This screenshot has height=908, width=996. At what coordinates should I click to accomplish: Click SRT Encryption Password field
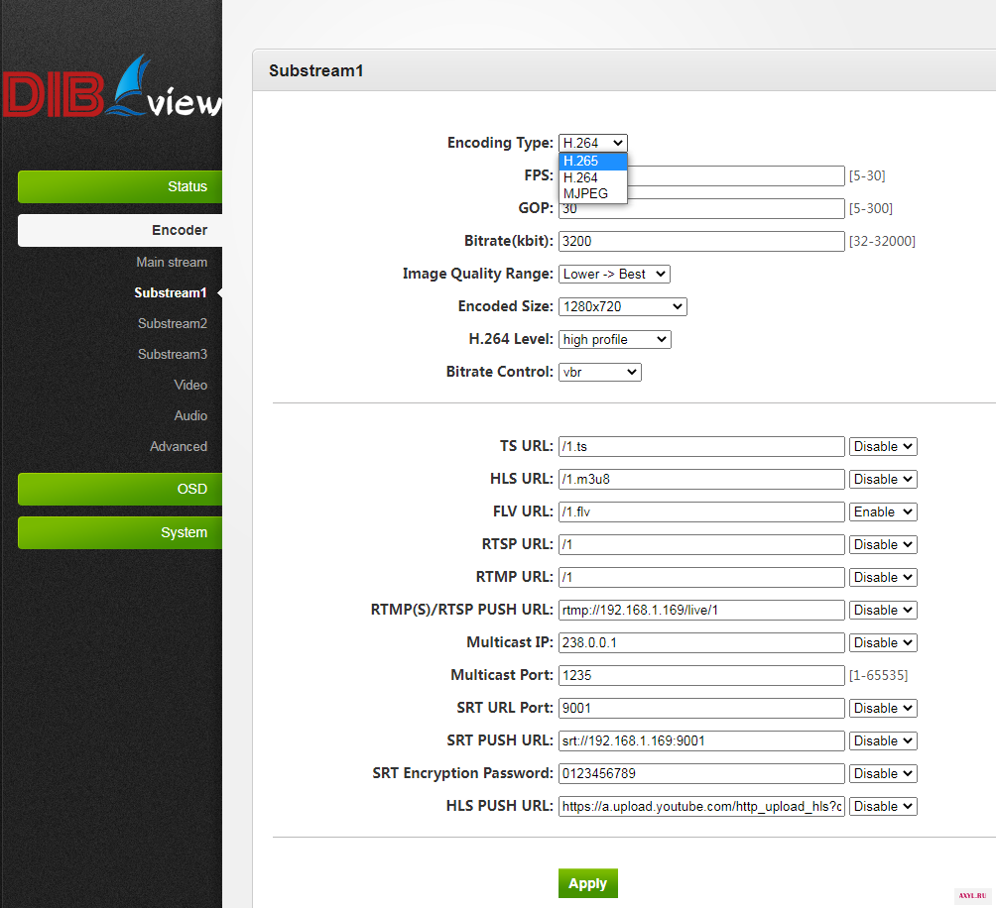[701, 773]
